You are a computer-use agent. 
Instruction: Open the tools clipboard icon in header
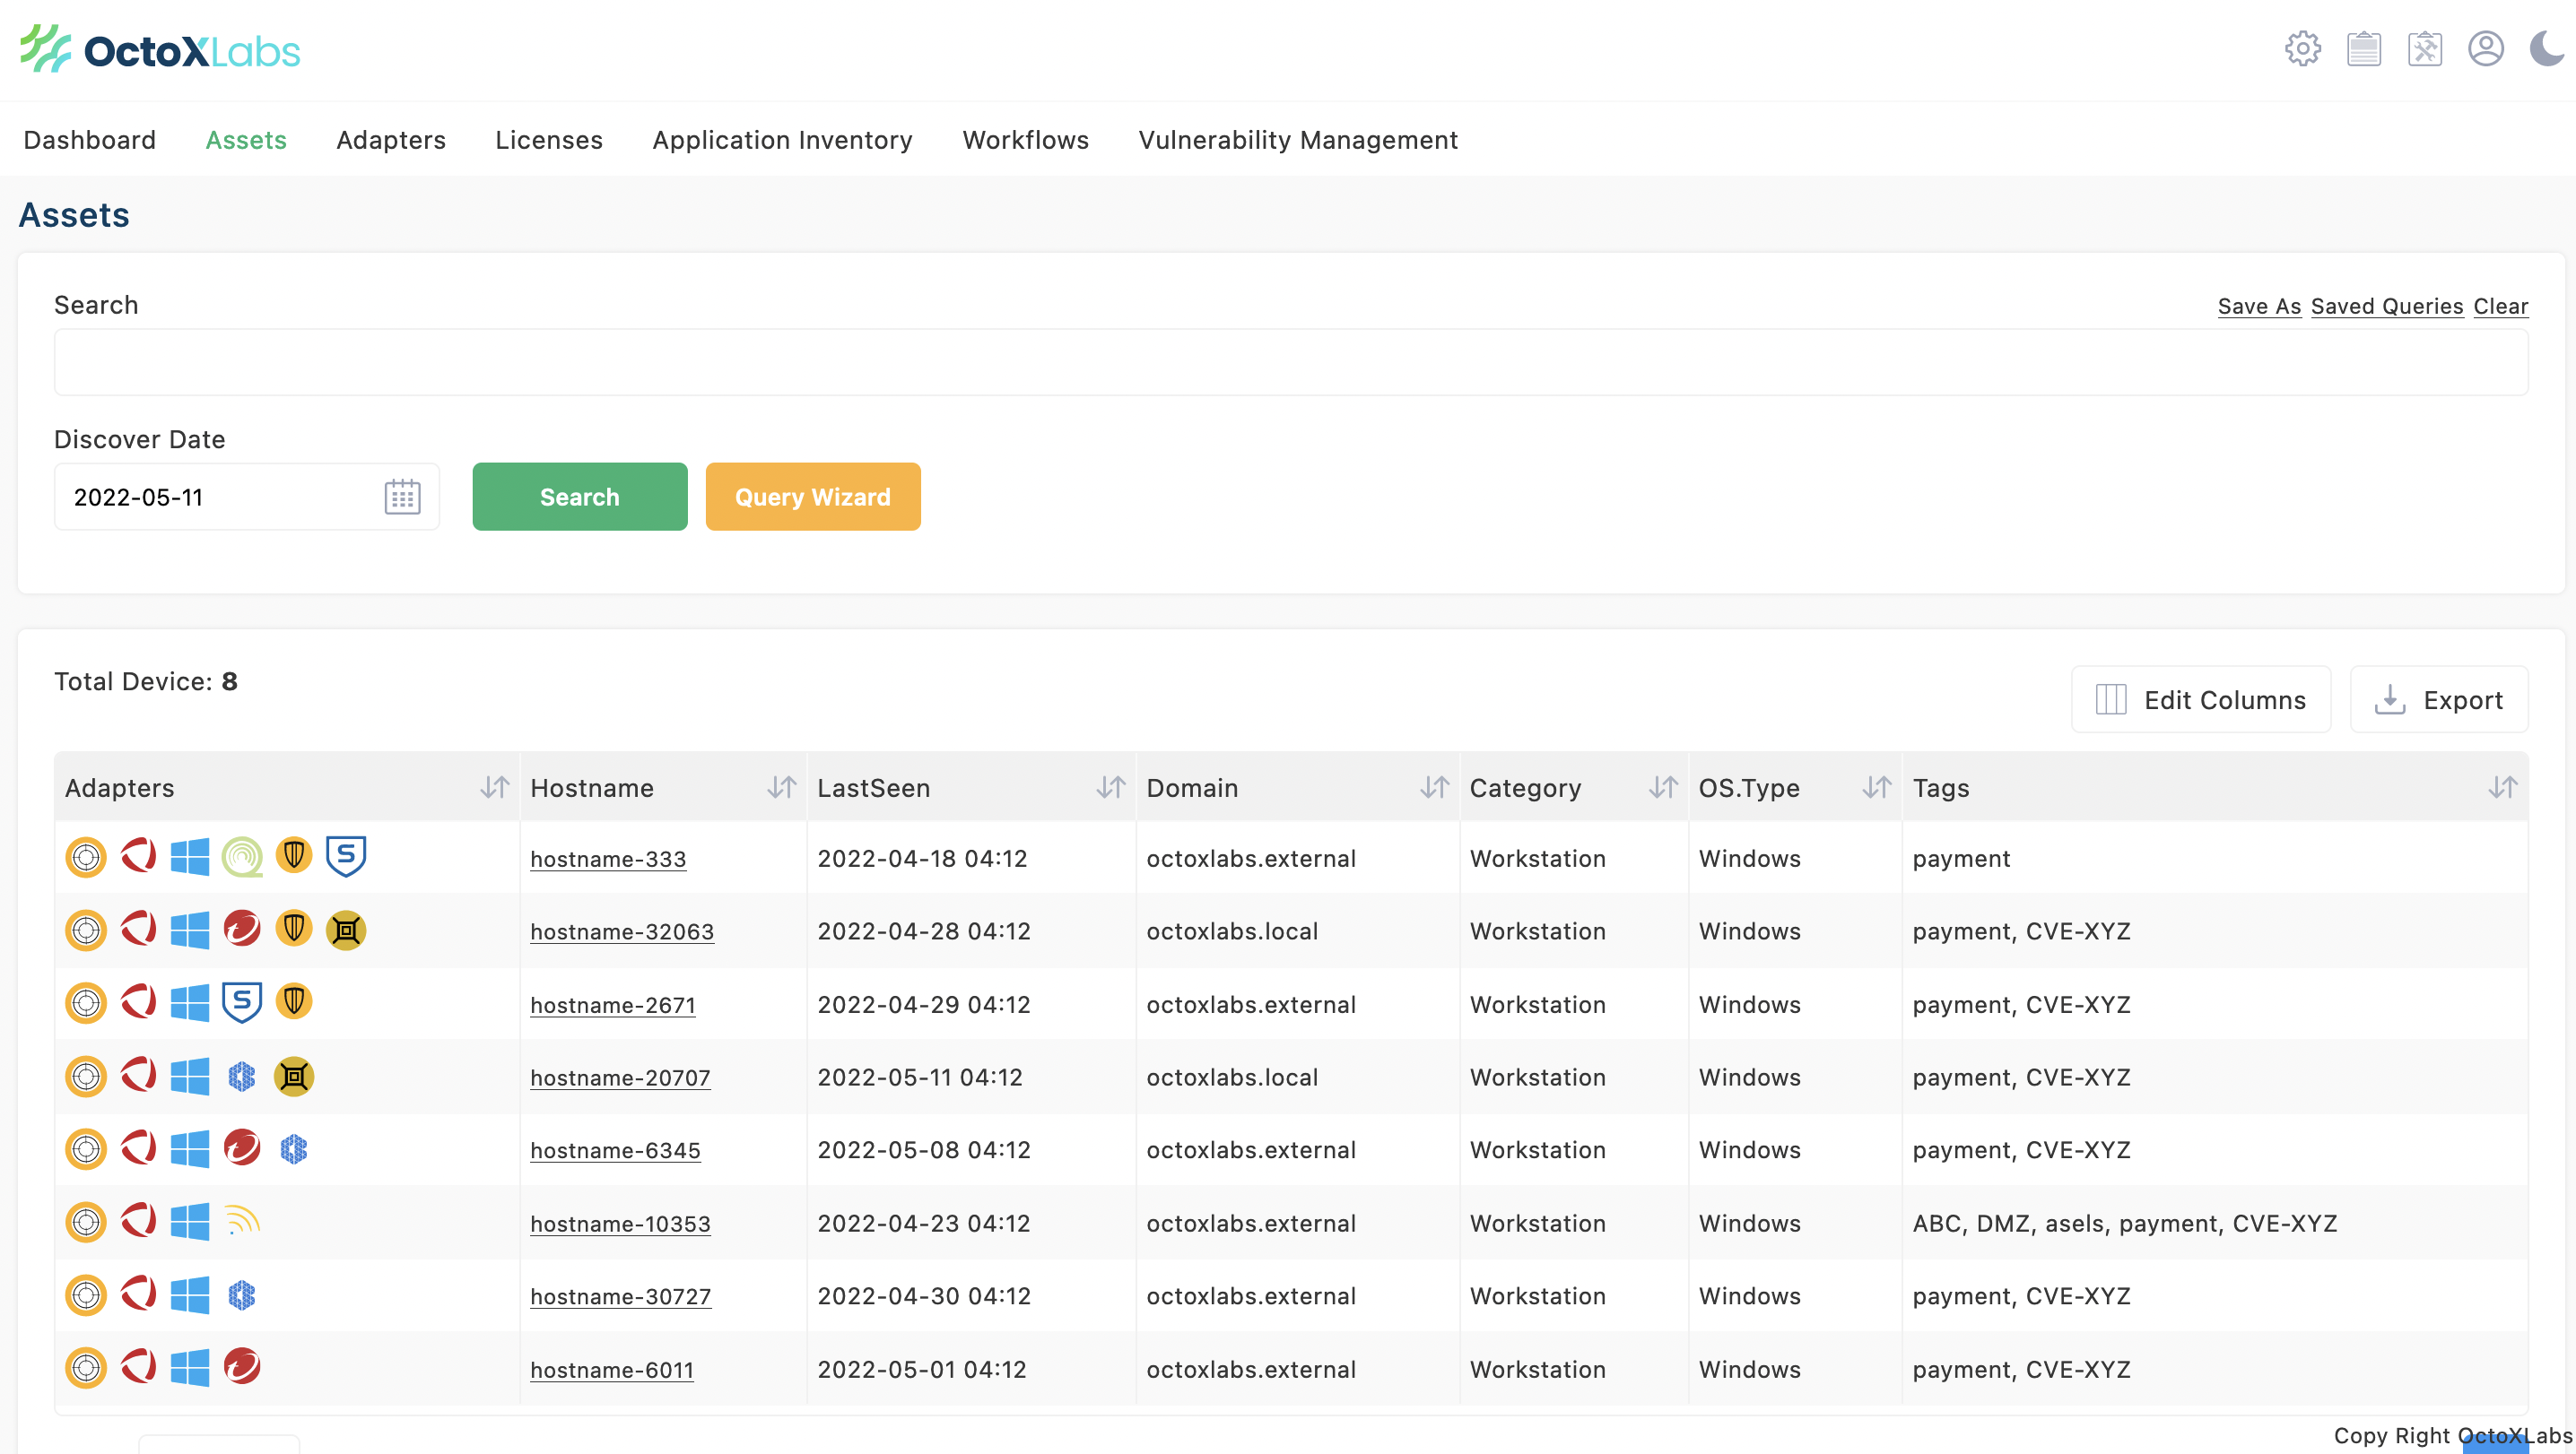2424,48
